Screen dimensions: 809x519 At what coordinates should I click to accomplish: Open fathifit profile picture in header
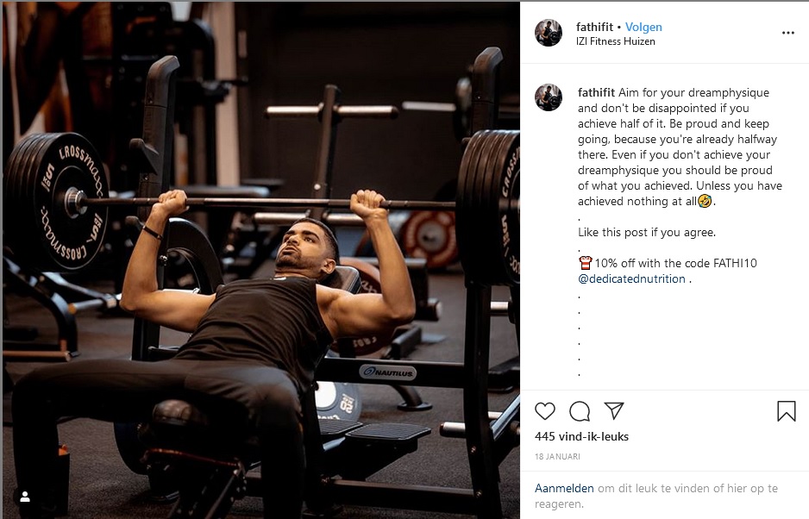tap(549, 33)
